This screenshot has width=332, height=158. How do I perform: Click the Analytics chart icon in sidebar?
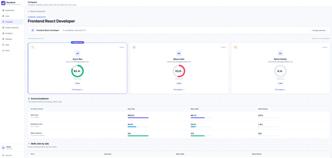coord(3,33)
